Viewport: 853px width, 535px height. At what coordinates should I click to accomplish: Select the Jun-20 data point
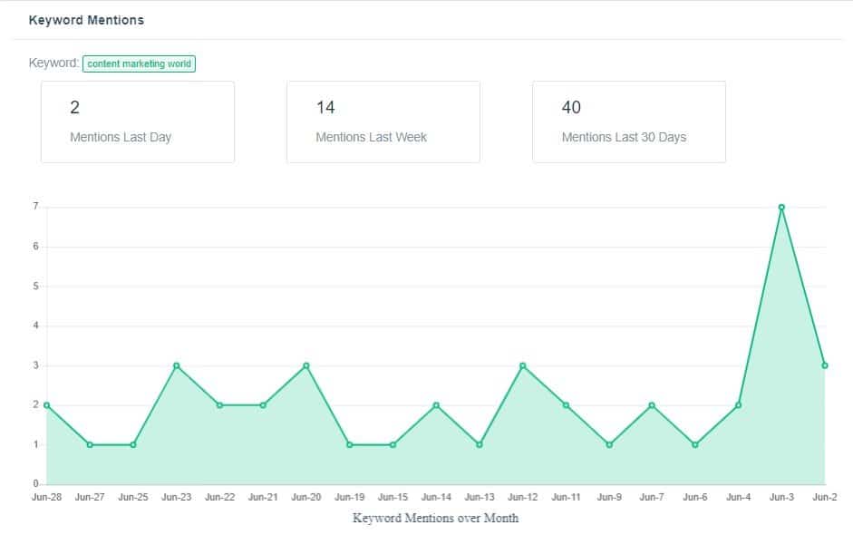305,366
